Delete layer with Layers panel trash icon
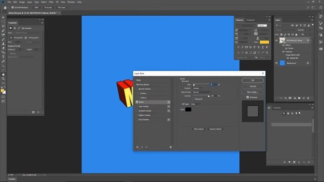Viewport: 324px width, 182px height. 308,98
